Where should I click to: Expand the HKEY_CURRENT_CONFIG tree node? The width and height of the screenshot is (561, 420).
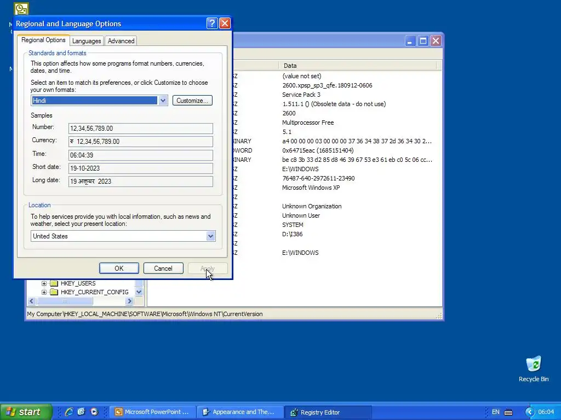click(44, 292)
